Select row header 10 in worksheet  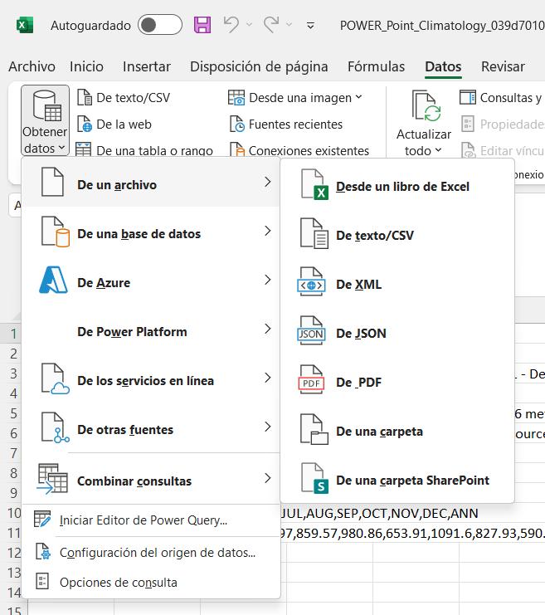(x=13, y=513)
